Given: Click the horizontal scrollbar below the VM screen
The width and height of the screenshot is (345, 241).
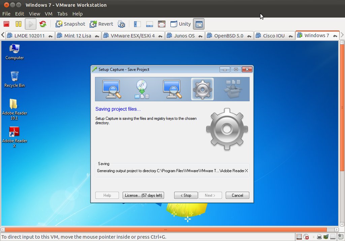Looking at the screenshot, I should pos(165,229).
